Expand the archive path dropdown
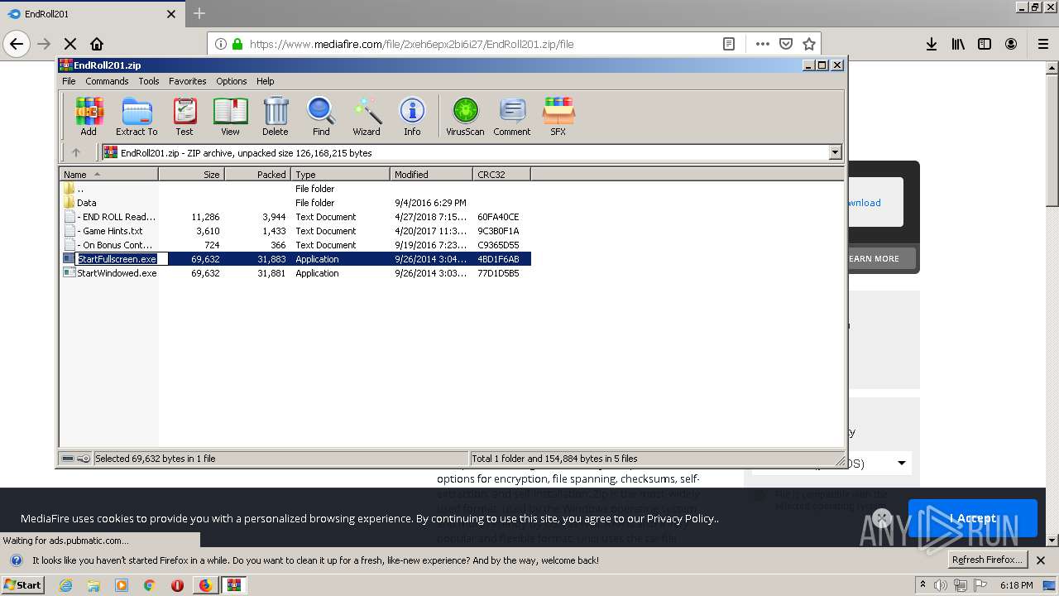Screen dimensions: 1059x596 click(x=835, y=152)
